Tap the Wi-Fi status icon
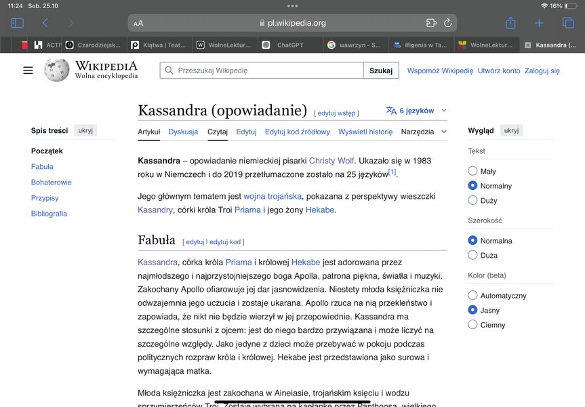The image size is (585, 407). pyautogui.click(x=544, y=6)
